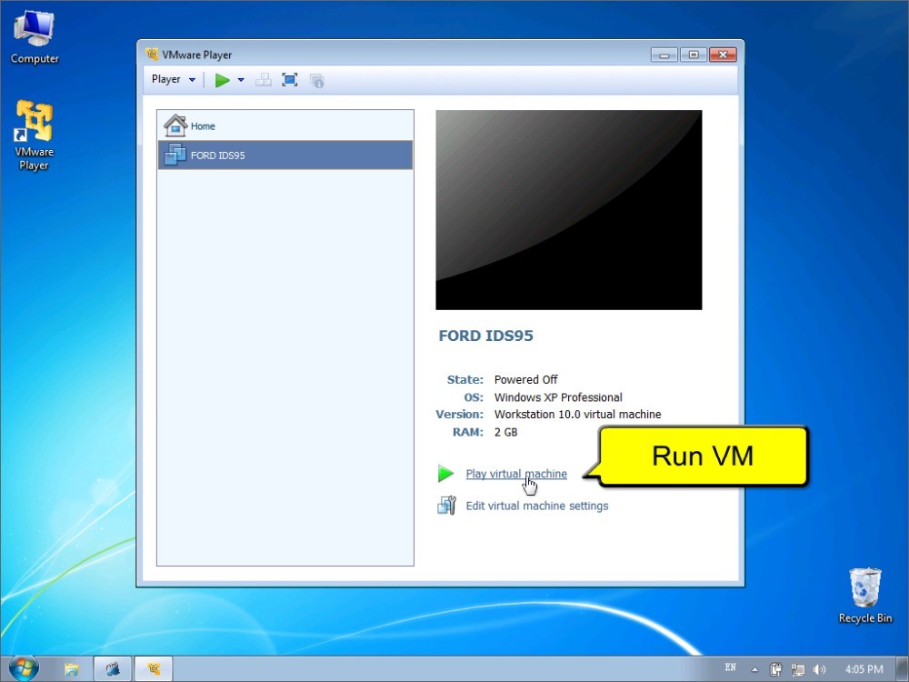
Task: Select Home in the library list
Action: coord(202,126)
